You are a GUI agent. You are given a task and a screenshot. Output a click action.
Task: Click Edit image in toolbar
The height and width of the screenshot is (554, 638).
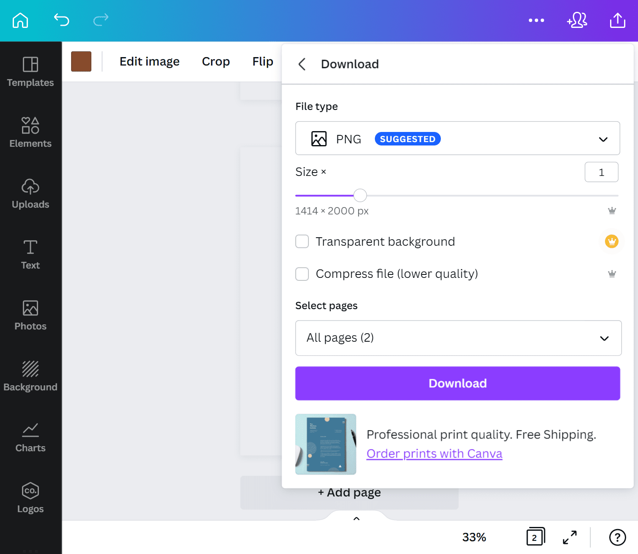pyautogui.click(x=149, y=62)
